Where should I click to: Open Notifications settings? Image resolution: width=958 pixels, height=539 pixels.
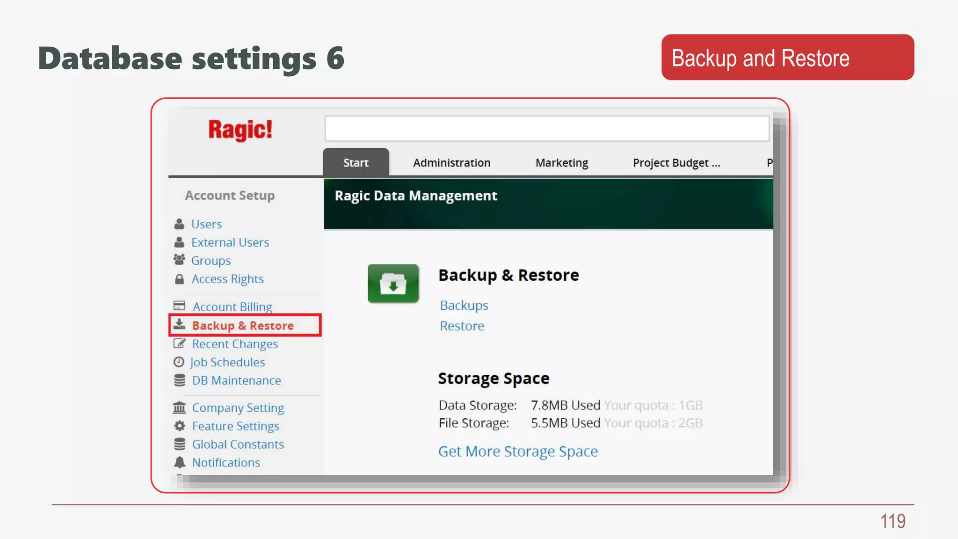[x=226, y=462]
